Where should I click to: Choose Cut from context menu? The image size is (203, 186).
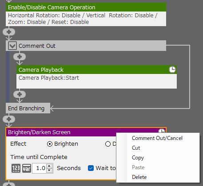click(136, 148)
